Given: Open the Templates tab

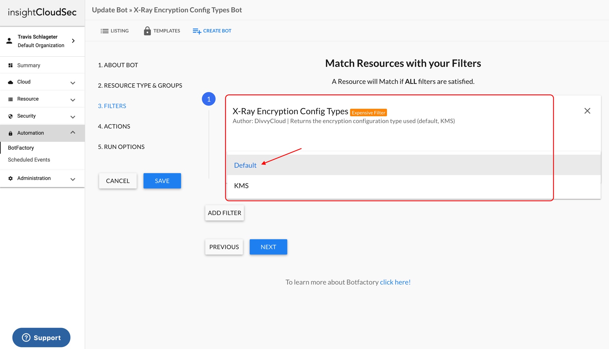Looking at the screenshot, I should coord(162,31).
